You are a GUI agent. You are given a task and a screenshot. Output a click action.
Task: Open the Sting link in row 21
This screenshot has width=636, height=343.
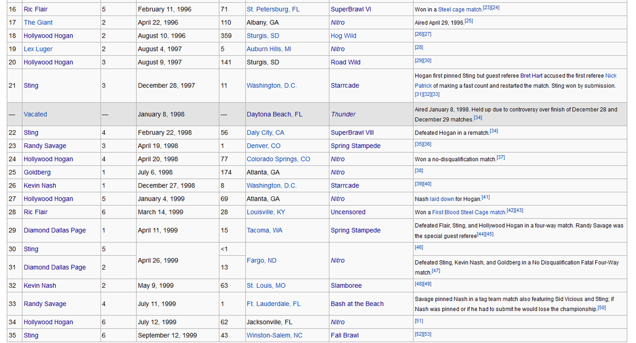point(31,85)
